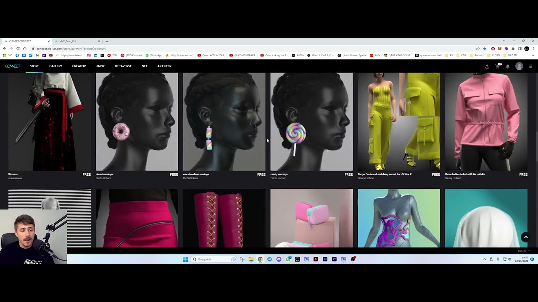Open the LinkedIn bookmark icon

coord(95,55)
